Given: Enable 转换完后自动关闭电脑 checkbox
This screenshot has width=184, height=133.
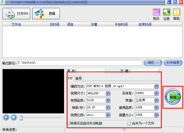Looking at the screenshot, I should (x=68, y=123).
